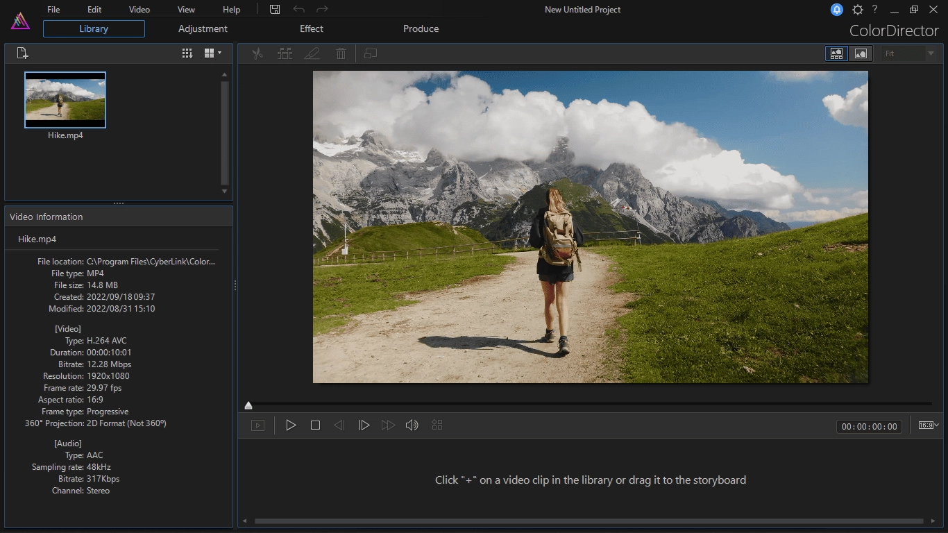The image size is (948, 533).
Task: Click the movie playback mode icon
Action: coord(257,425)
